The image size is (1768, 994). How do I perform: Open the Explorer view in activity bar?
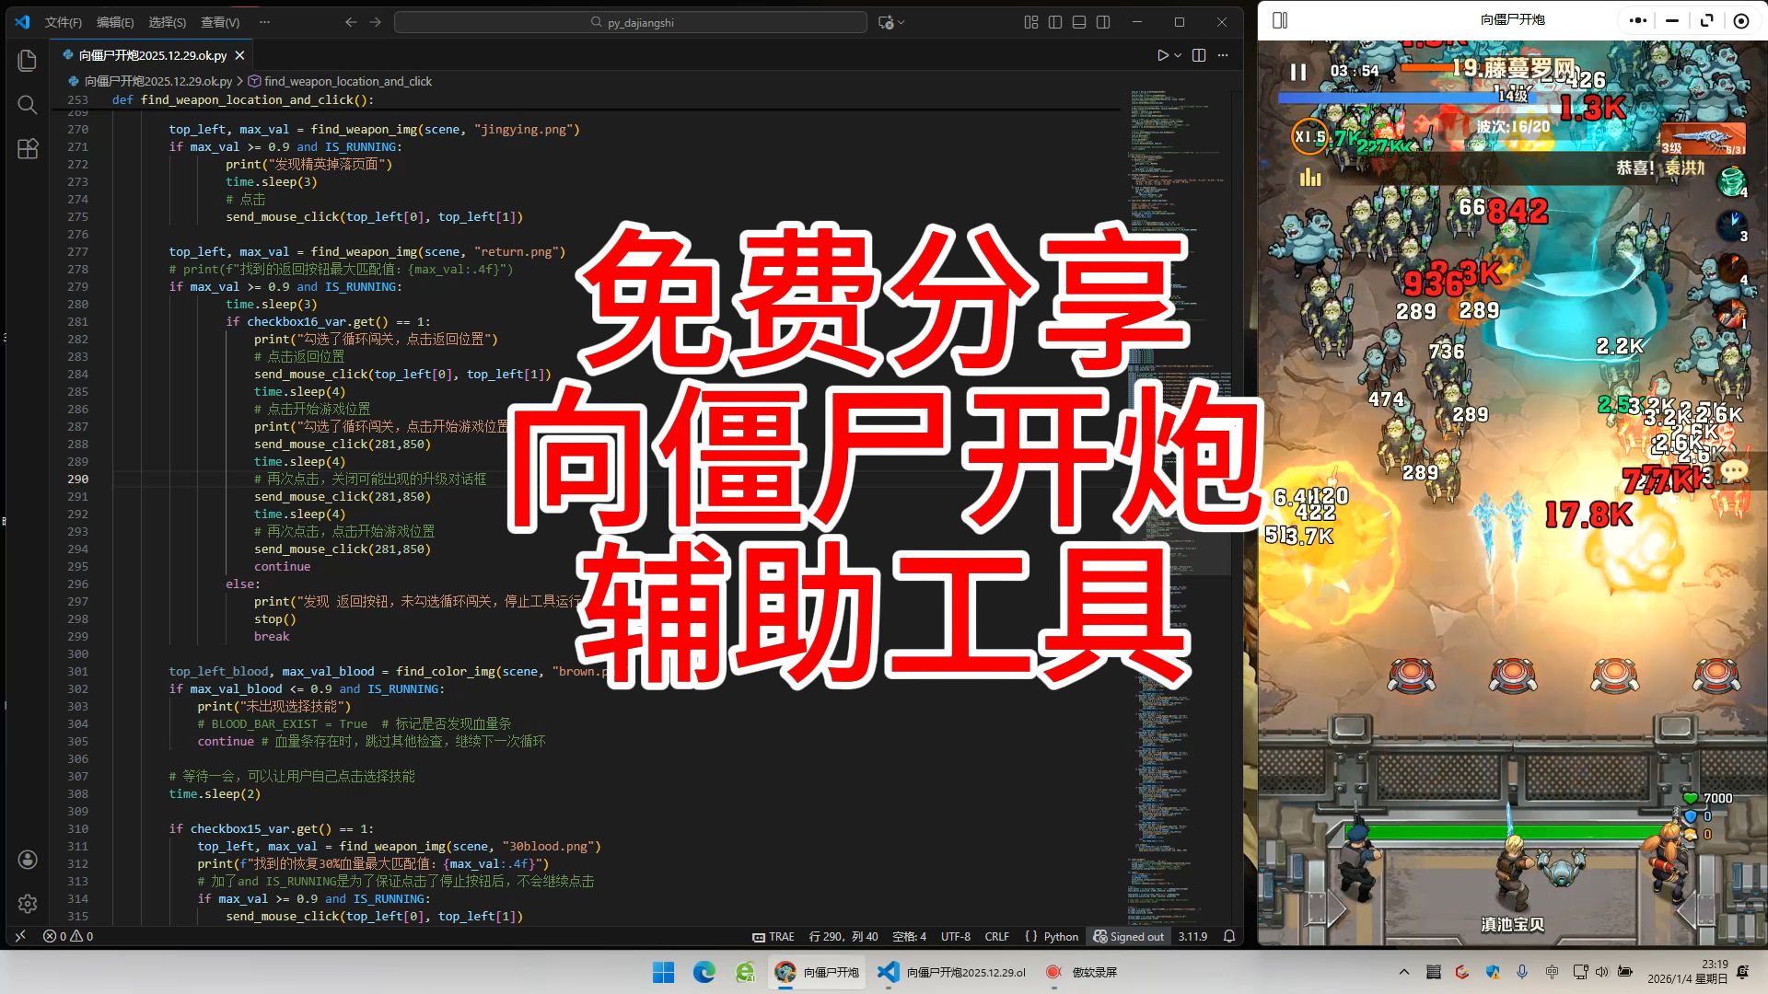coord(28,61)
